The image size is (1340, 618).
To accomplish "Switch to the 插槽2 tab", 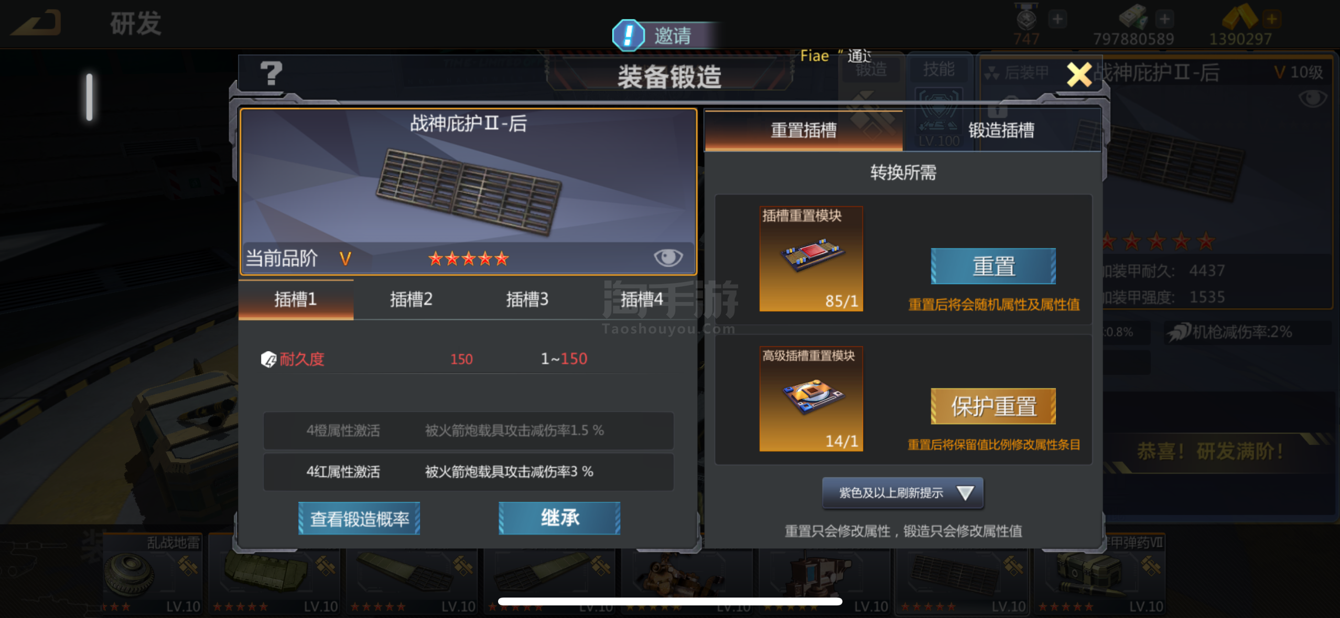I will pos(411,299).
